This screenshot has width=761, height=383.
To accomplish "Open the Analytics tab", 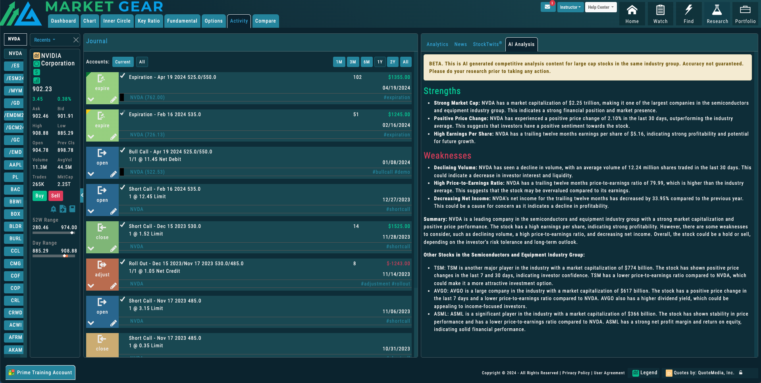I will 437,44.
